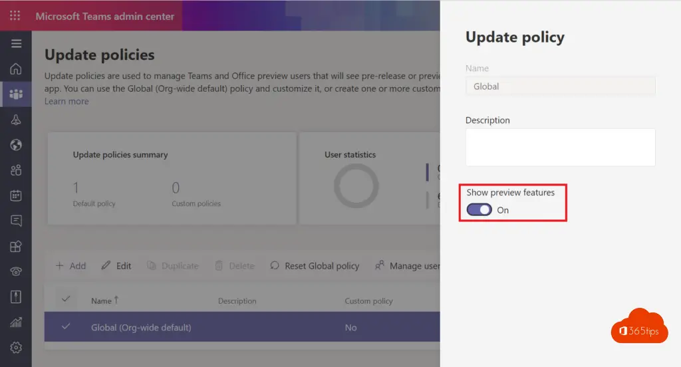Click the Add policy button
The image size is (681, 367).
click(x=70, y=265)
